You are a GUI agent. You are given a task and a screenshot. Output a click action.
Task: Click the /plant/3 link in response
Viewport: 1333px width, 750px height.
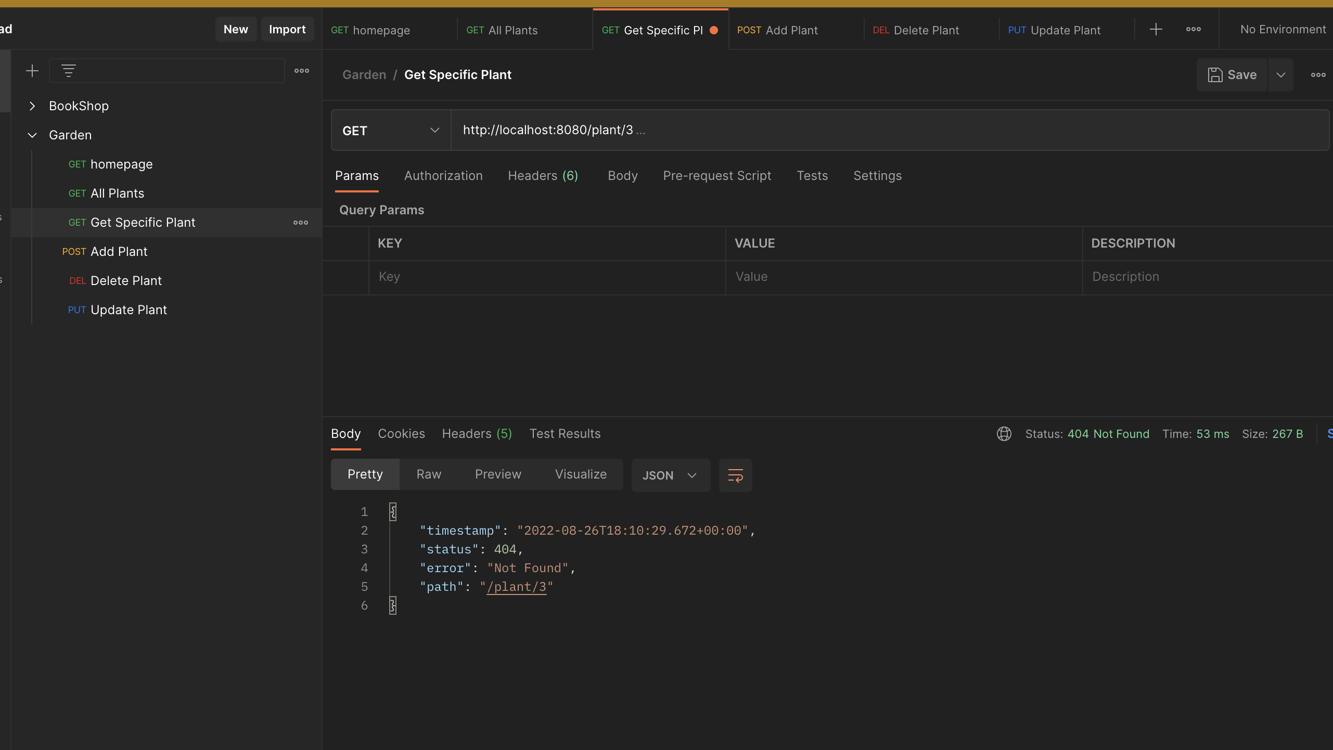tap(516, 587)
